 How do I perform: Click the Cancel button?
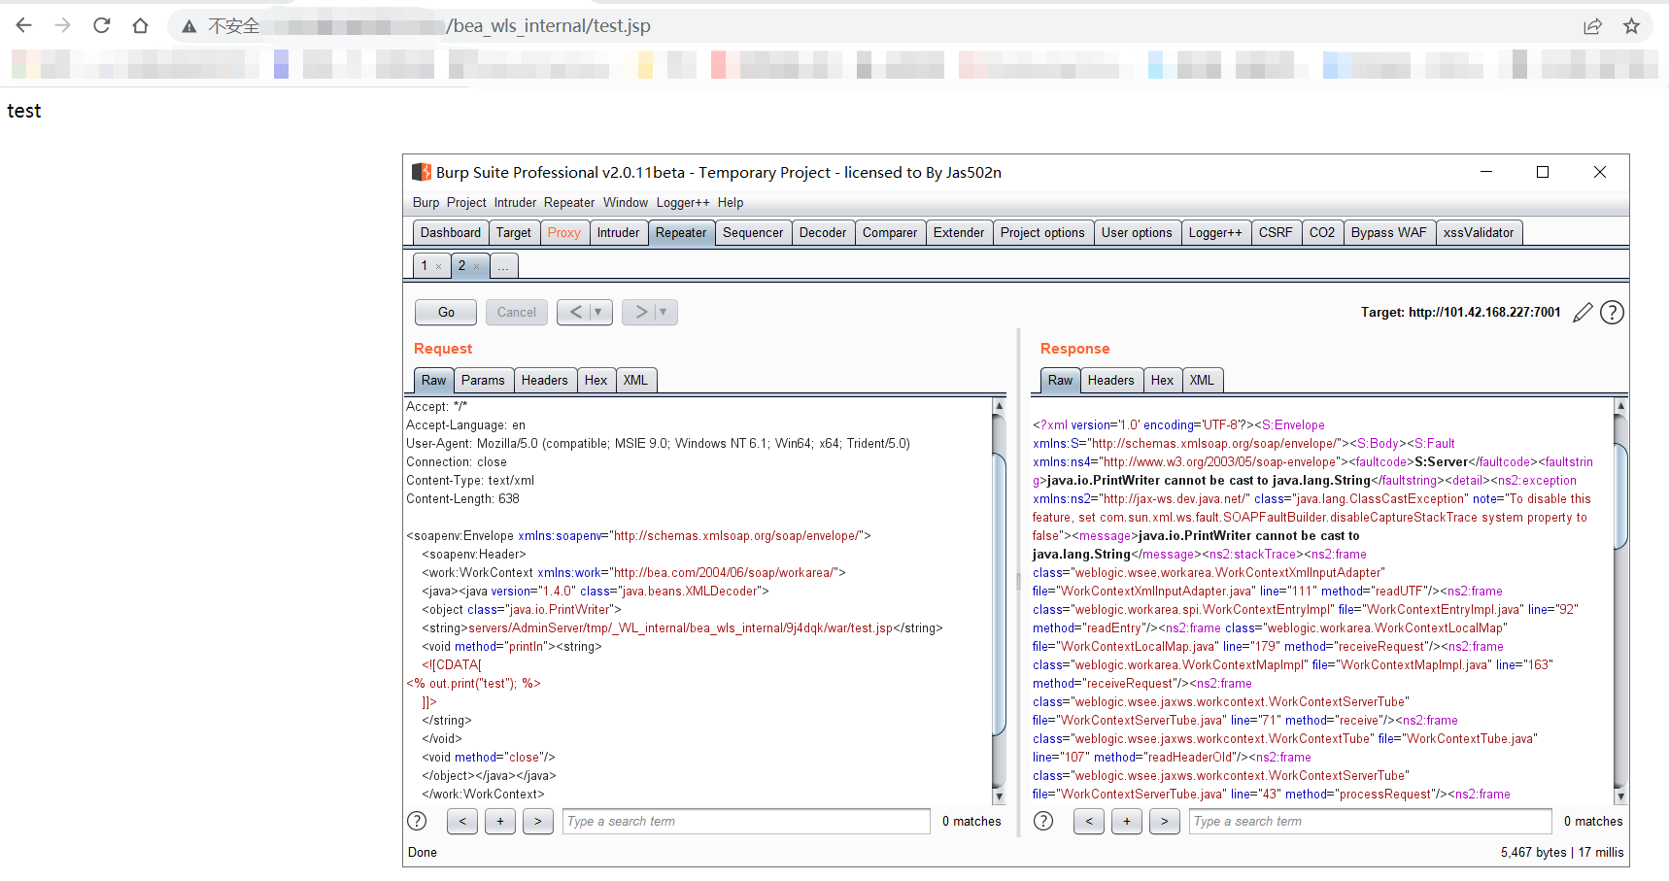517,312
